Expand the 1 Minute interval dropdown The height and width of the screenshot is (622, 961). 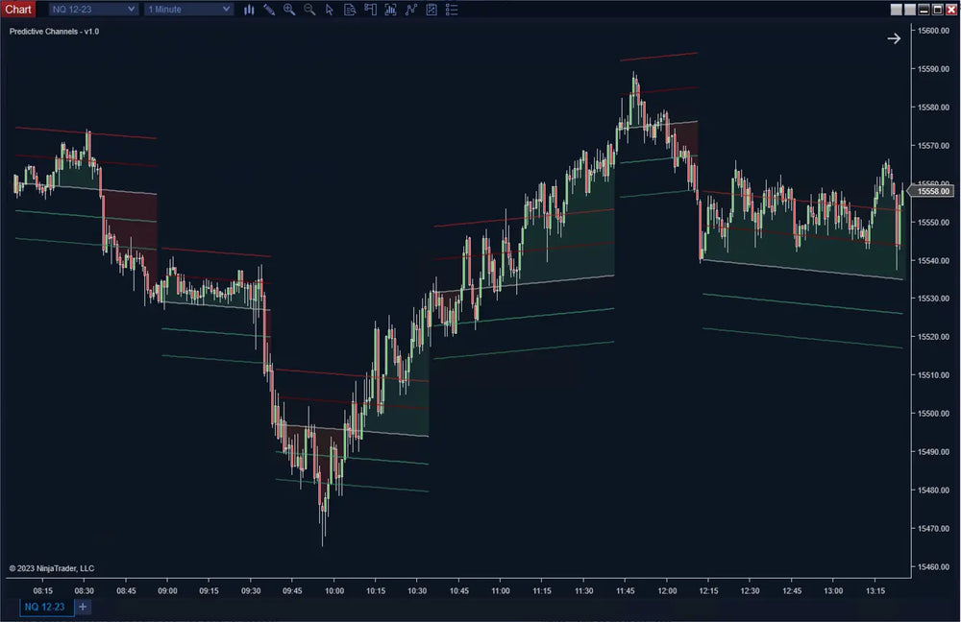click(x=188, y=10)
